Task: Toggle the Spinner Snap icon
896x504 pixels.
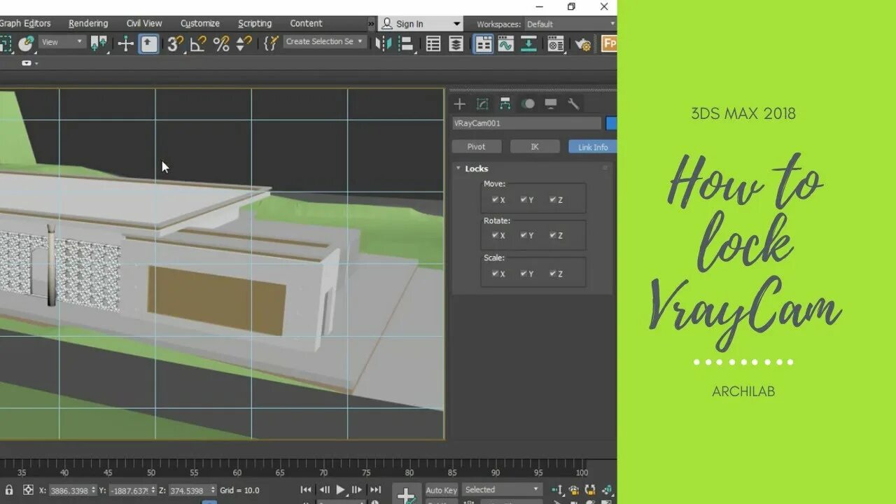Action: pos(244,44)
